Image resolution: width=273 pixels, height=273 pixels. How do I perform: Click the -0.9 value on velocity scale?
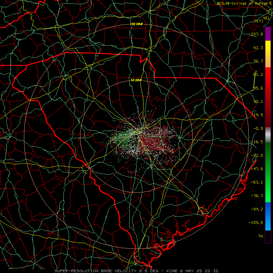pyautogui.click(x=258, y=129)
